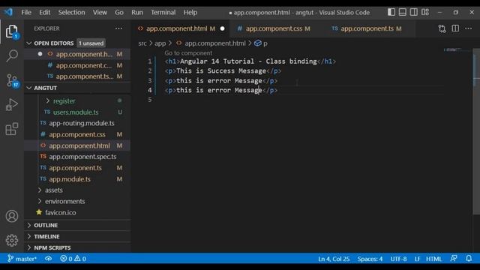480x270 pixels.
Task: Open notifications bell icon
Action: click(469, 259)
